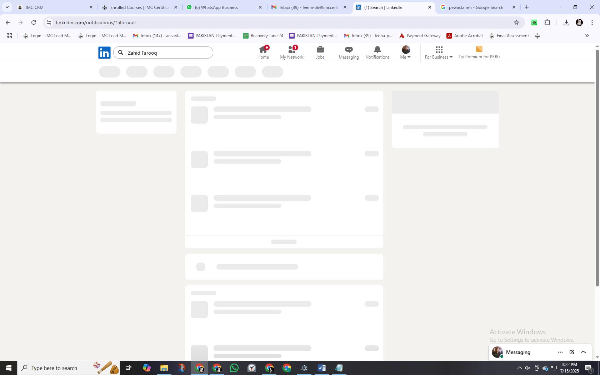Image resolution: width=600 pixels, height=375 pixels.
Task: Switch to Inbox (39) Gmail tab
Action: 309,7
